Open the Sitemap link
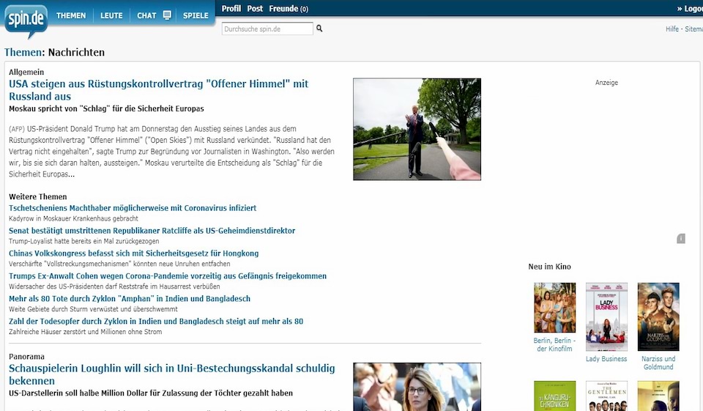Viewport: 703px width, 411px height. pyautogui.click(x=693, y=29)
